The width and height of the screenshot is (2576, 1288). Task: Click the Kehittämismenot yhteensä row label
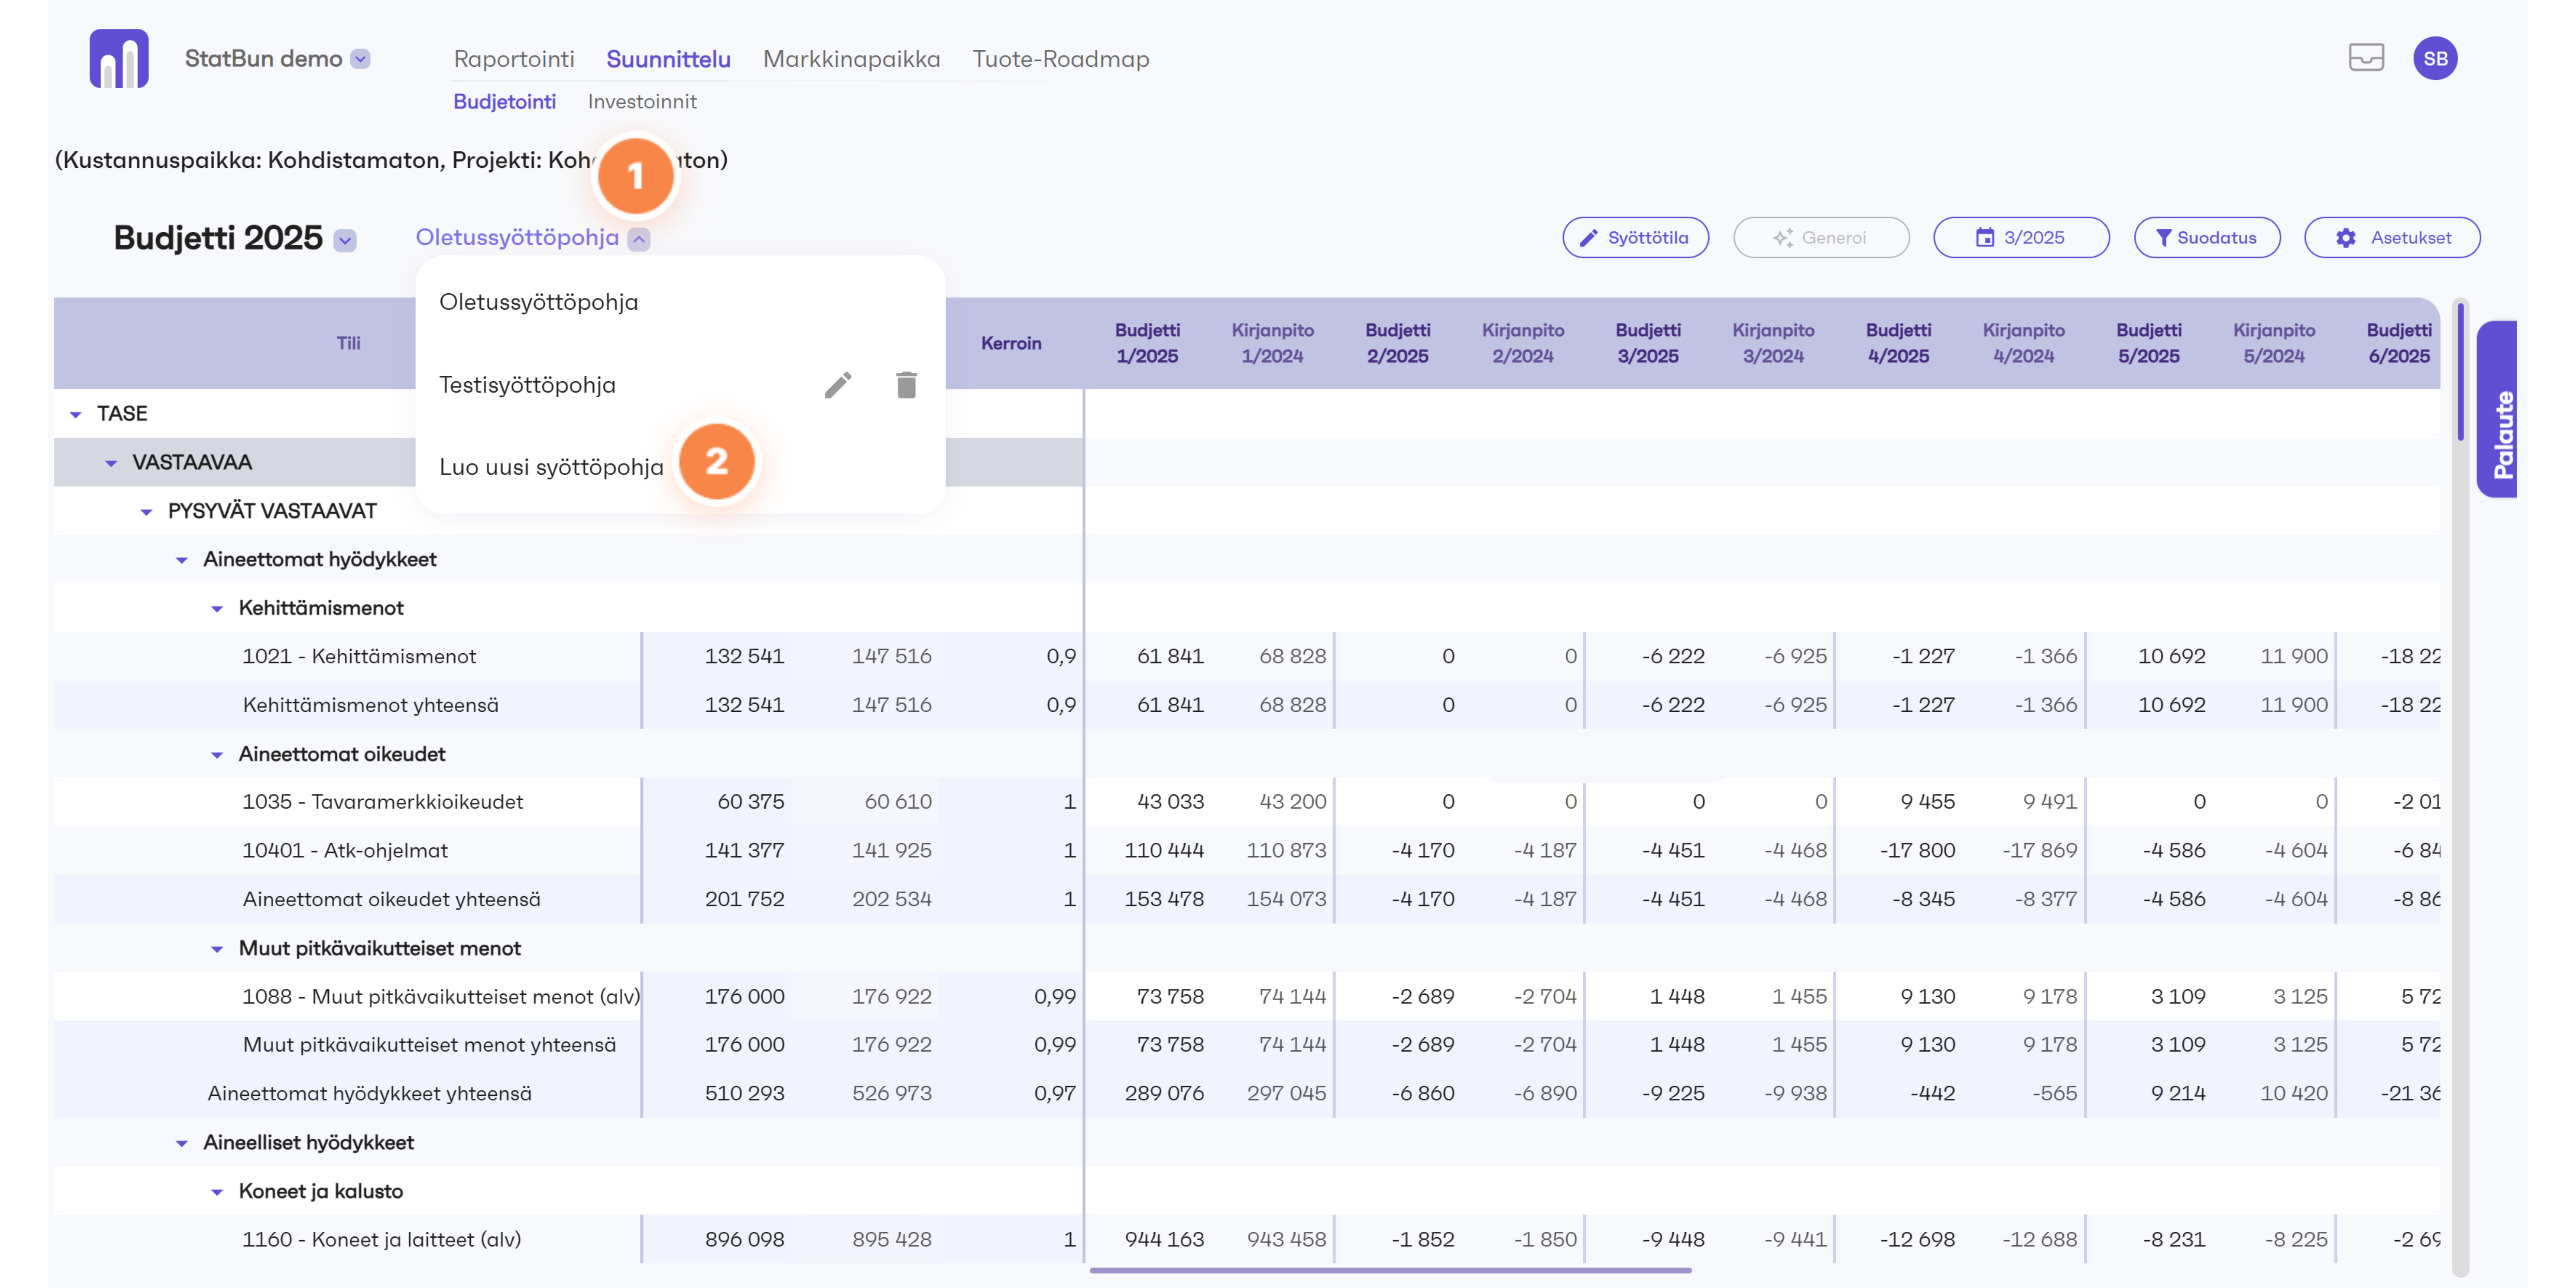coord(370,706)
